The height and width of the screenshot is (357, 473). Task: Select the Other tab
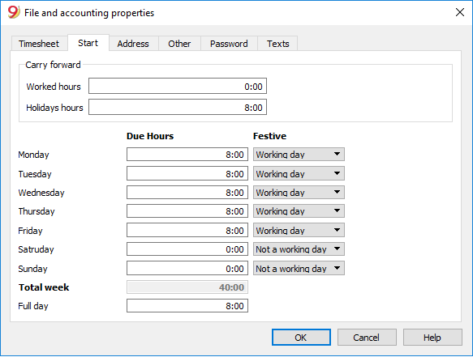click(179, 44)
